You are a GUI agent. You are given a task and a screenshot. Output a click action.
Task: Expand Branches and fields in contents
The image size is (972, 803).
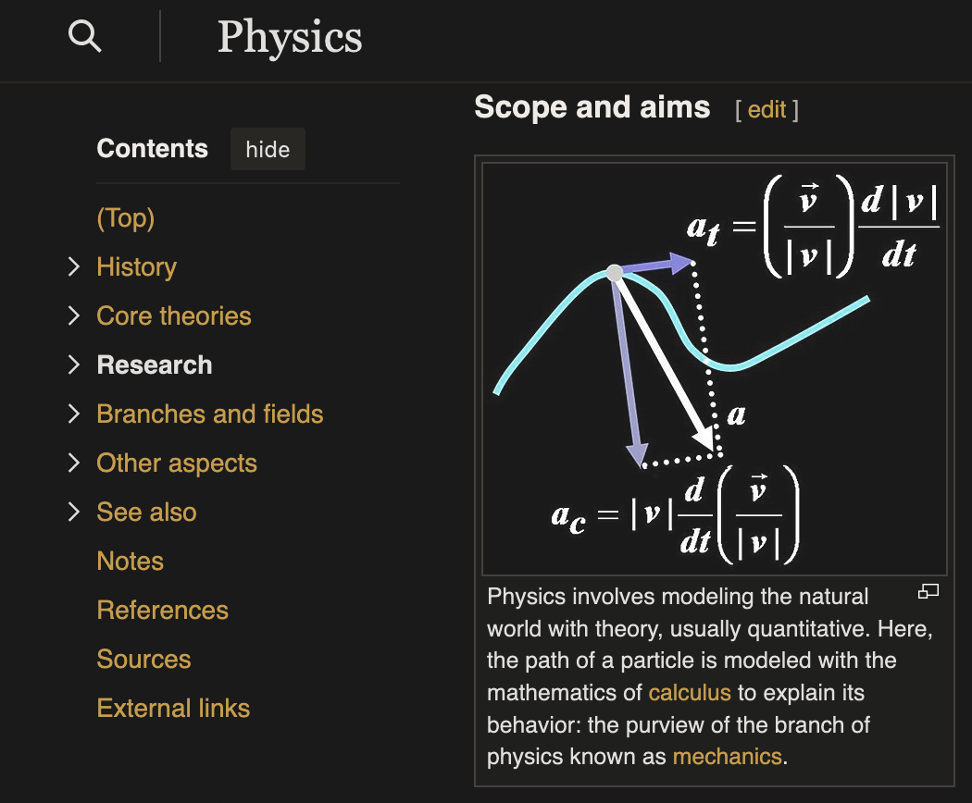click(74, 414)
